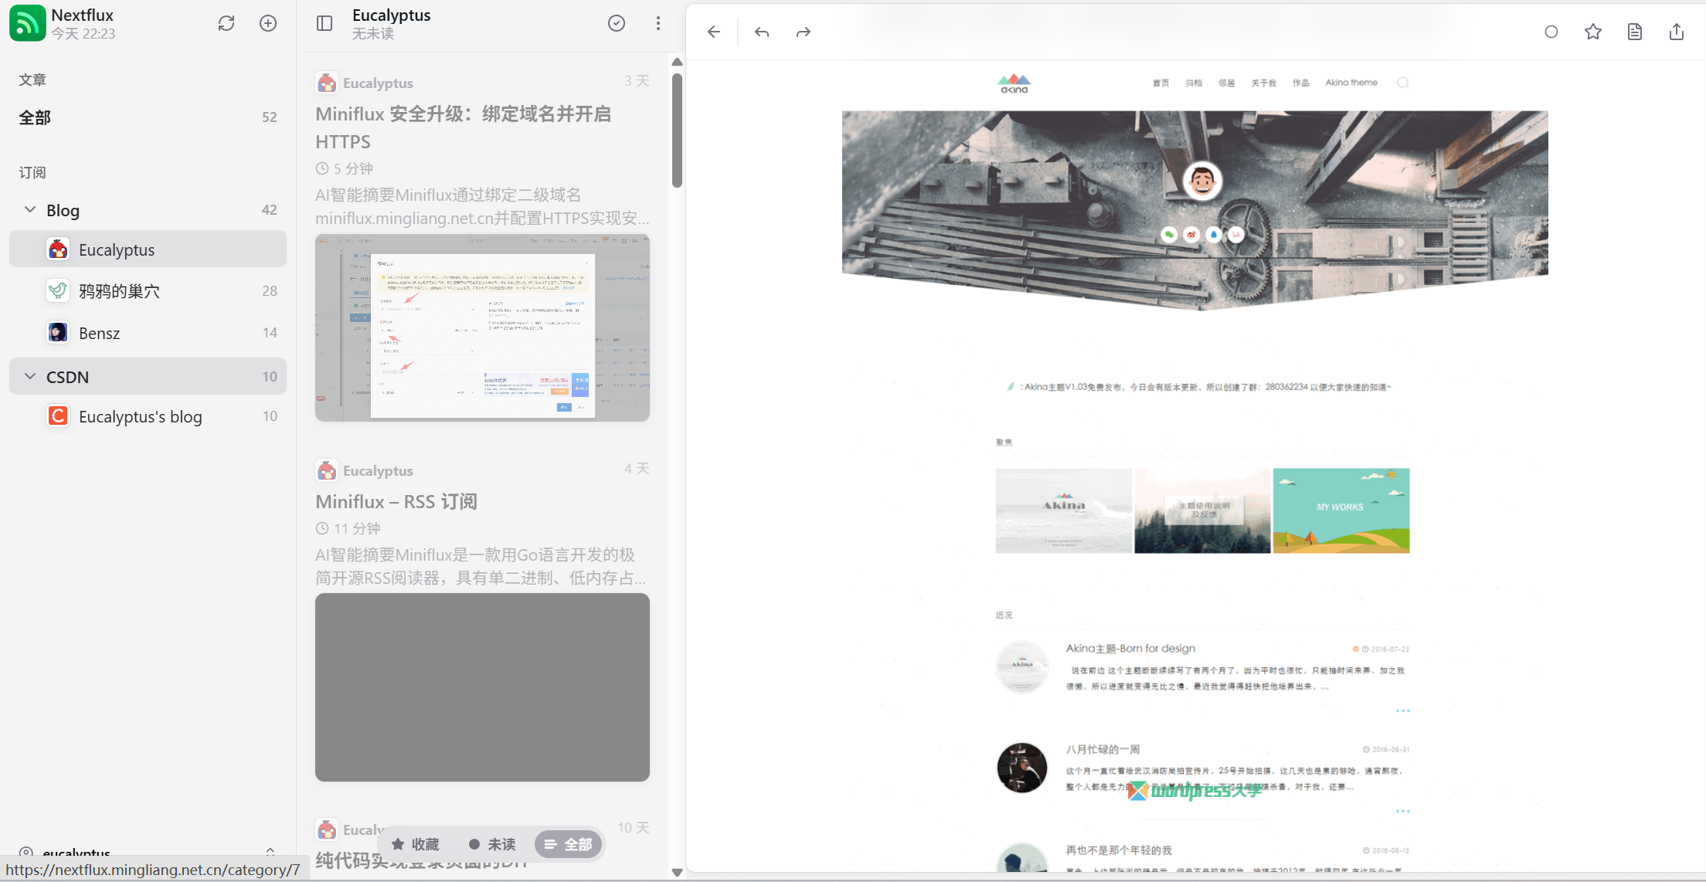Click the article list scrollbar

click(x=677, y=131)
